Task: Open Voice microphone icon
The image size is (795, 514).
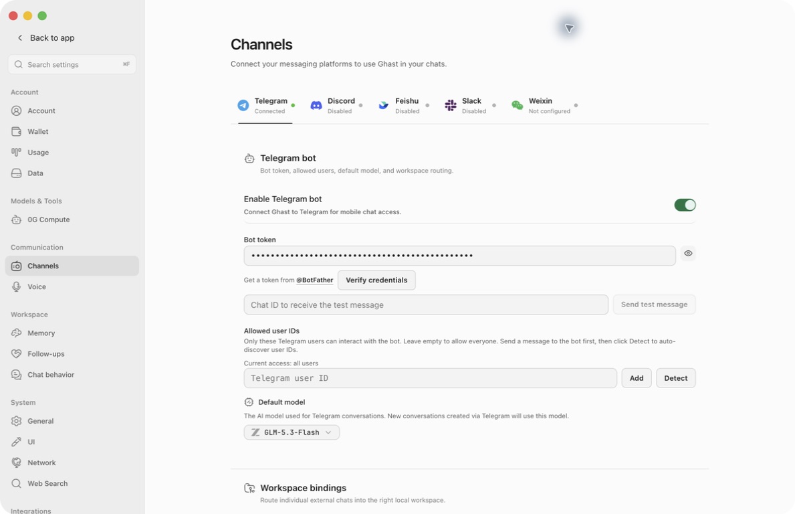Action: click(16, 286)
